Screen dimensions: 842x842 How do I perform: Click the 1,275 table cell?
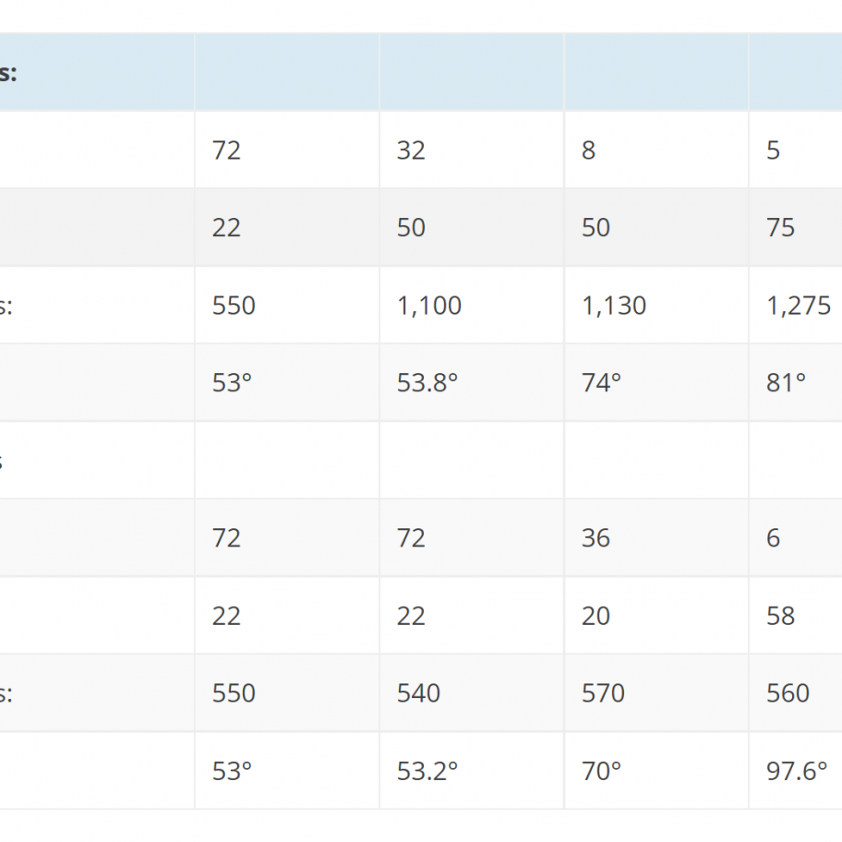[x=796, y=305]
